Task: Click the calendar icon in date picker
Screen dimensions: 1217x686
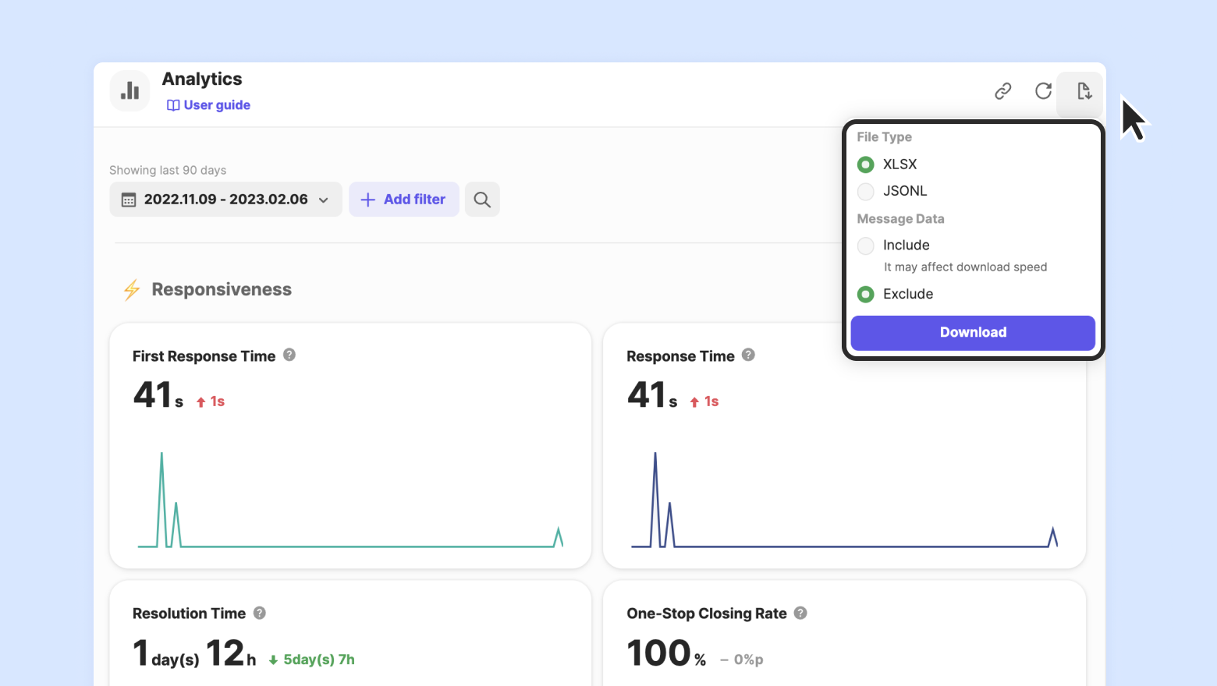Action: [129, 200]
